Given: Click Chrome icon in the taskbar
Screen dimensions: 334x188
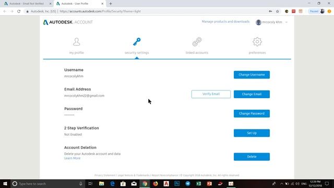Looking at the screenshot, I should tap(145, 183).
